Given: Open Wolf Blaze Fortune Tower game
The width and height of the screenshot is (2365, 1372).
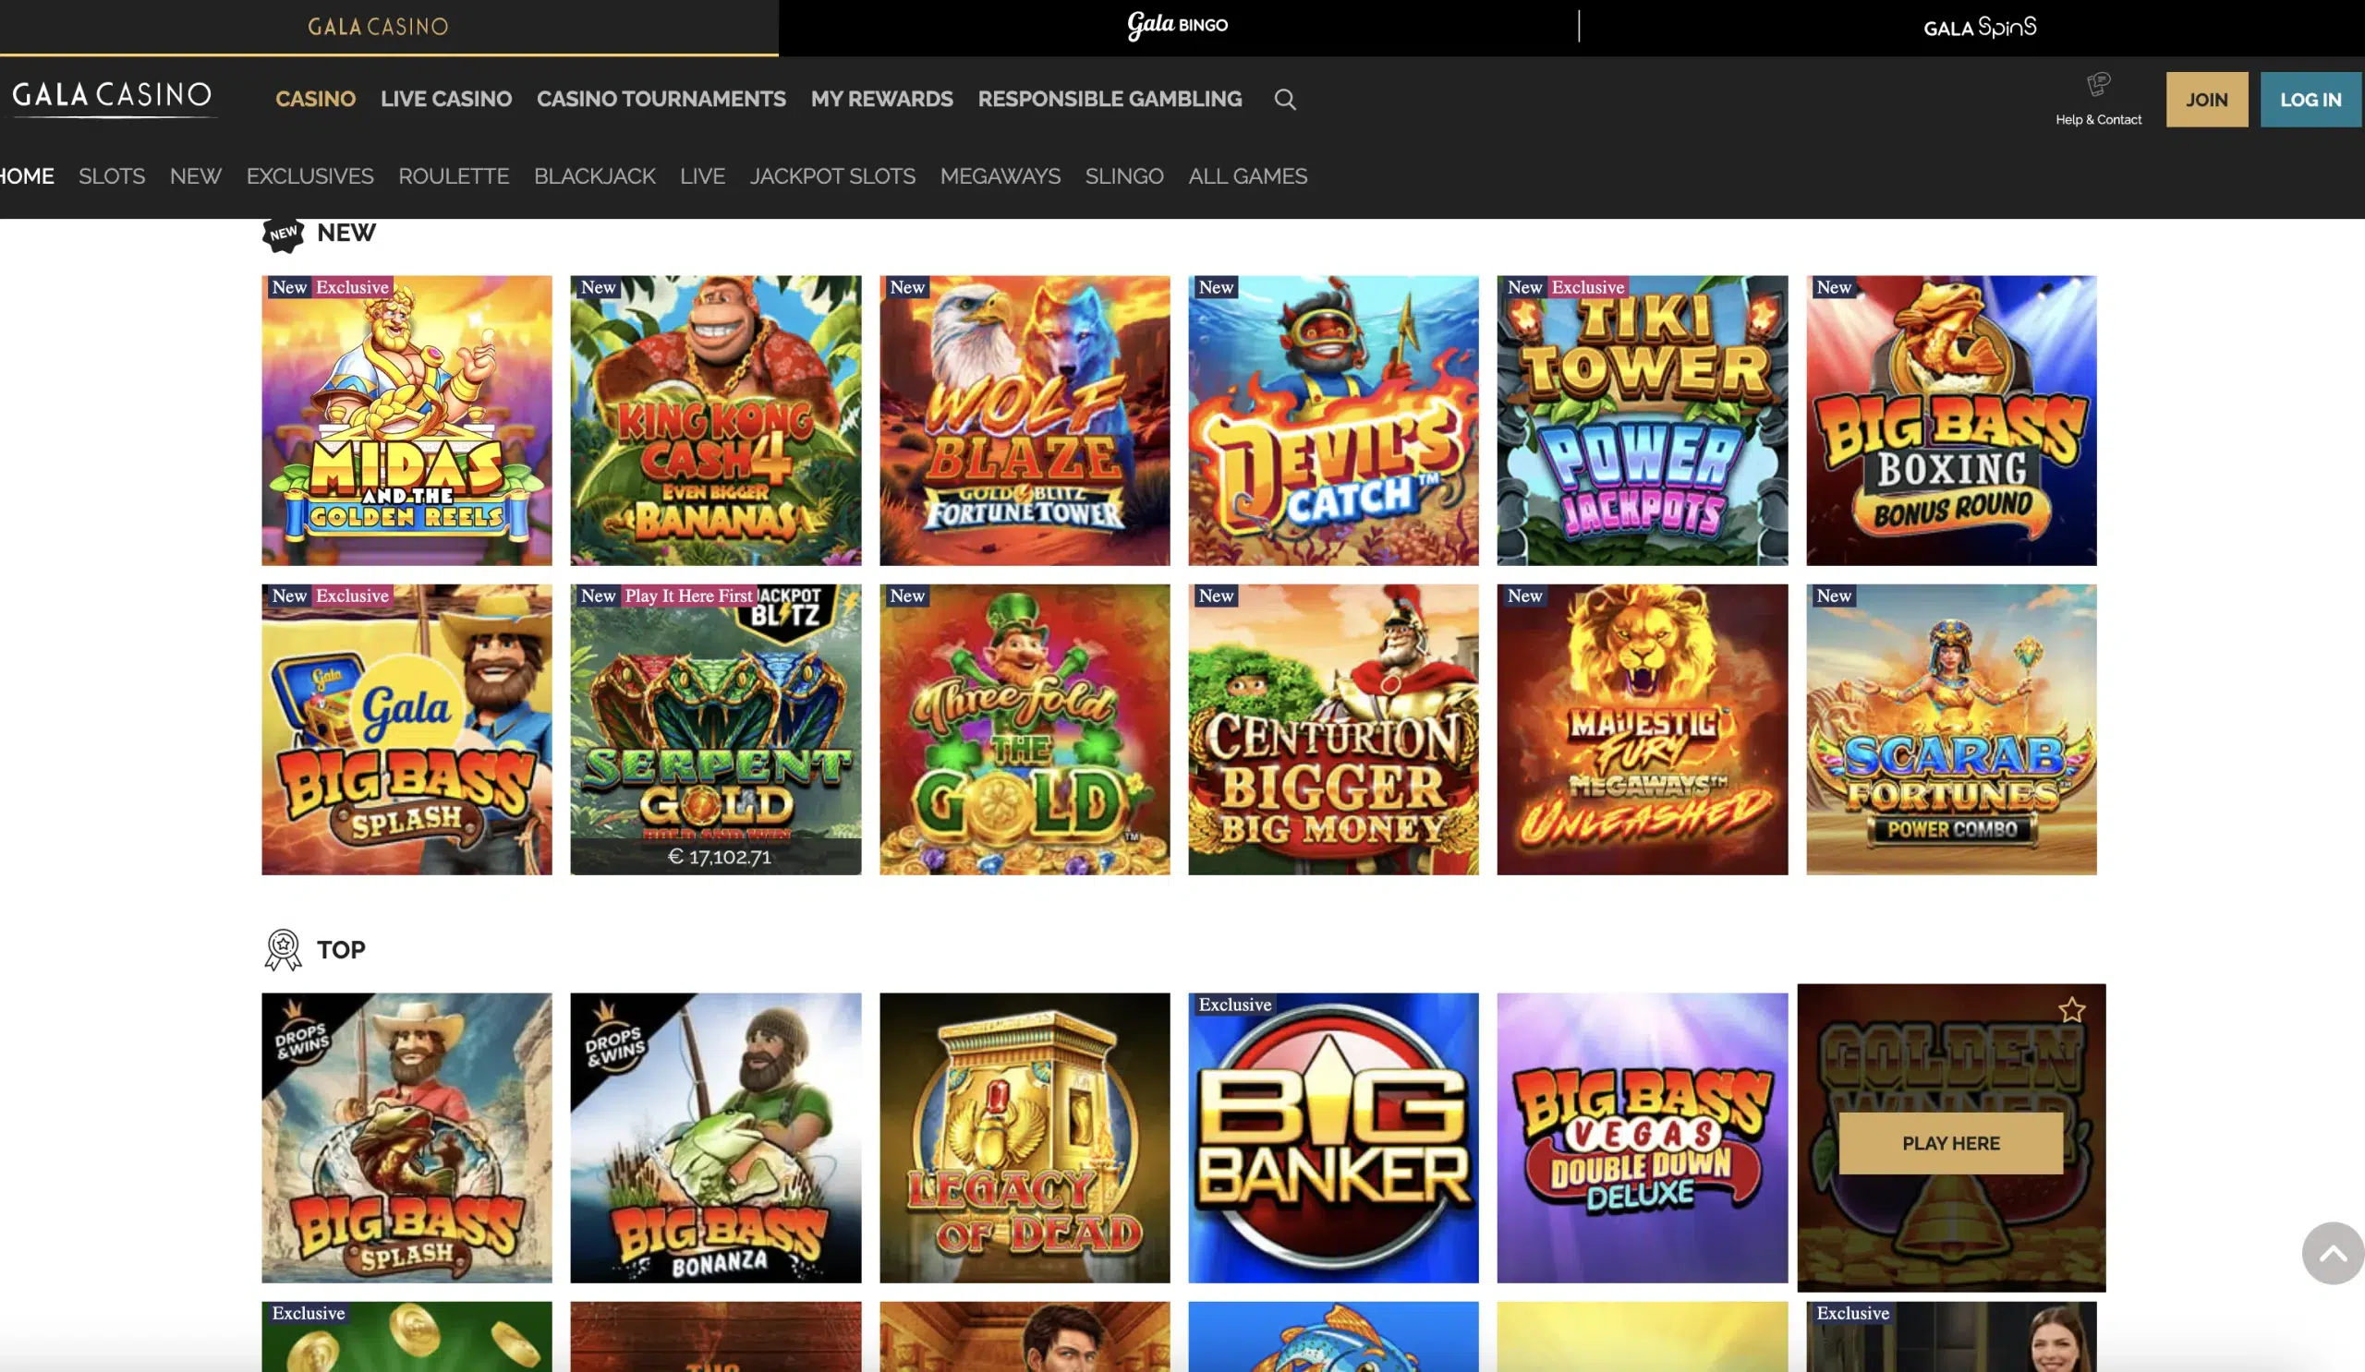Looking at the screenshot, I should pos(1025,420).
